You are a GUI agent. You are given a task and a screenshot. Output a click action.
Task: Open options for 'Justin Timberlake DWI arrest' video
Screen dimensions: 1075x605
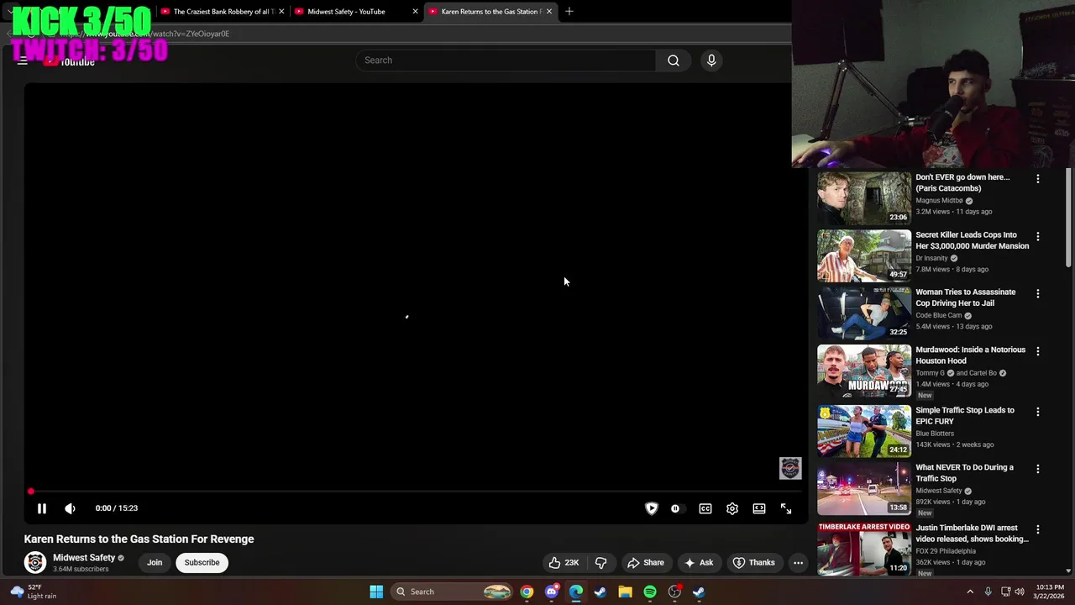[x=1038, y=530]
